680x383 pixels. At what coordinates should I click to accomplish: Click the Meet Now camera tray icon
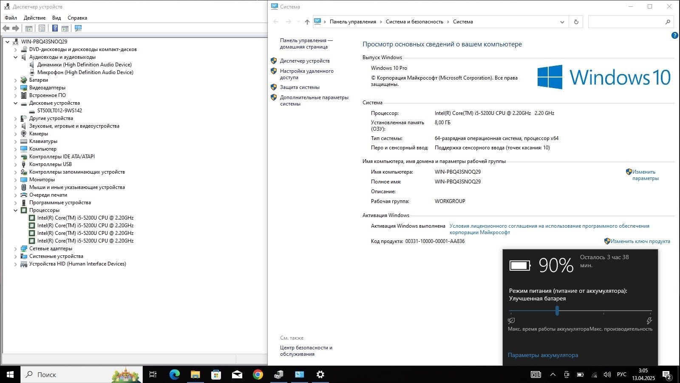coord(567,374)
